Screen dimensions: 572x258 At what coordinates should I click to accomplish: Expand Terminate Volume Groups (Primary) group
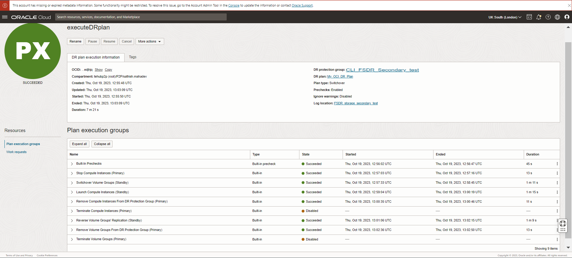pyautogui.click(x=72, y=239)
